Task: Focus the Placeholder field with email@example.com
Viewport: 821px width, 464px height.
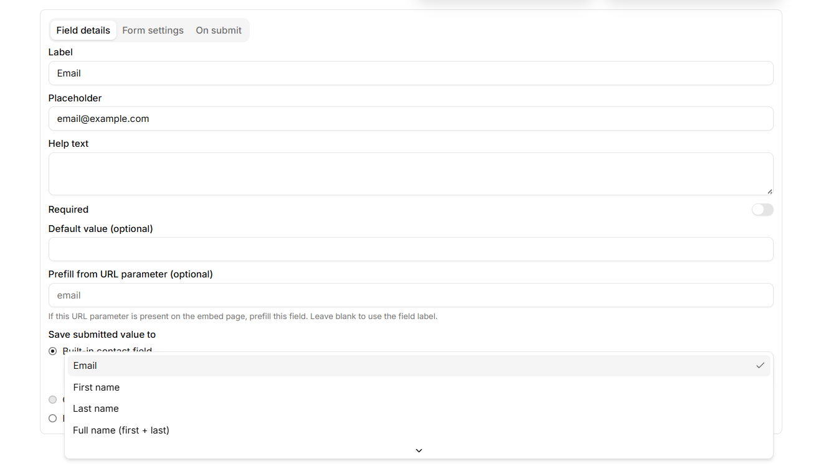Action: (411, 119)
